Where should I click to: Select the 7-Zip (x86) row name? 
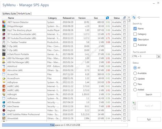pos(12,50)
